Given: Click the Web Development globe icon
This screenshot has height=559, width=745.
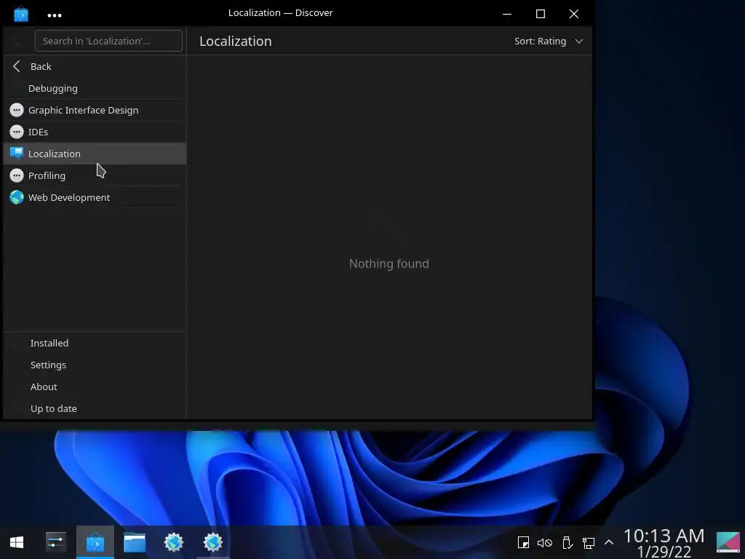Looking at the screenshot, I should coord(17,197).
